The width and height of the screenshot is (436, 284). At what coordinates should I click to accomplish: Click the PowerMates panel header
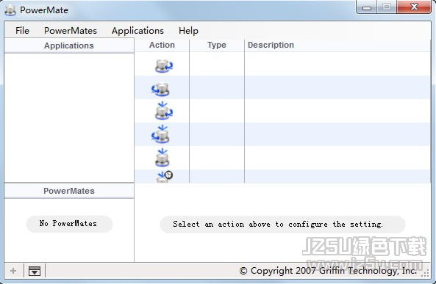[x=69, y=191]
